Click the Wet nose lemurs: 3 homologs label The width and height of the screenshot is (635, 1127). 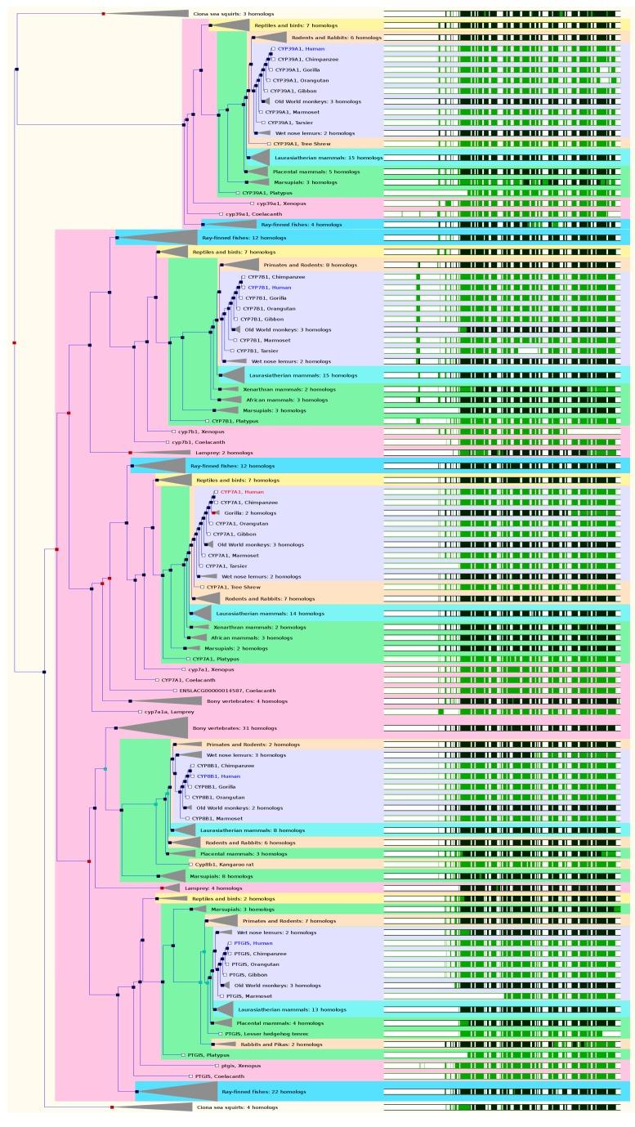[235, 755]
